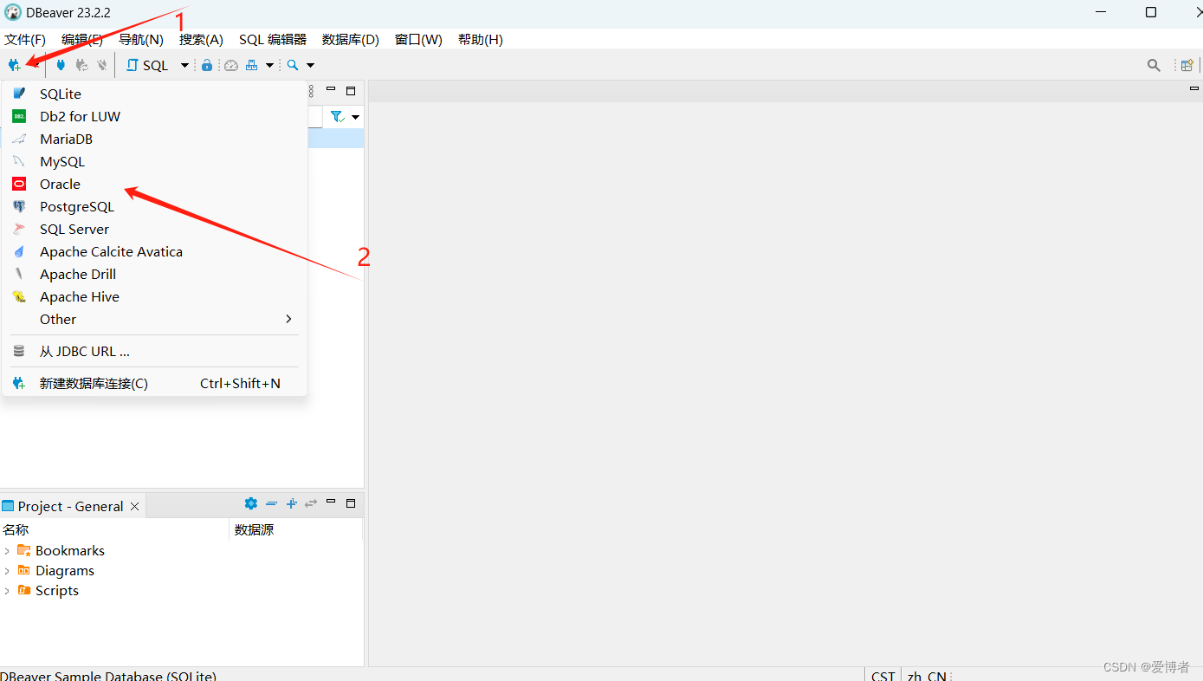Open the settings gear on the Project panel
This screenshot has width=1203, height=681.
(250, 503)
